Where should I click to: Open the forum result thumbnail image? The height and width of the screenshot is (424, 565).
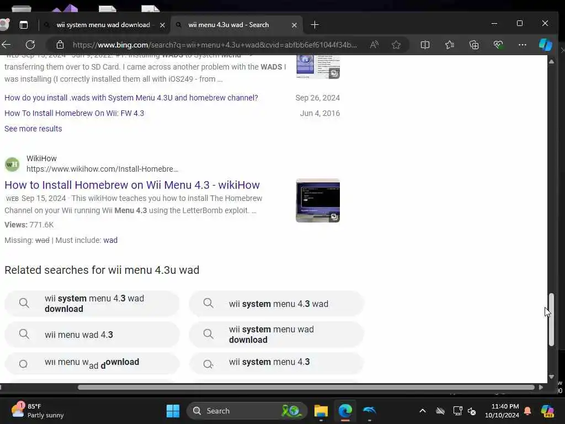pyautogui.click(x=317, y=67)
